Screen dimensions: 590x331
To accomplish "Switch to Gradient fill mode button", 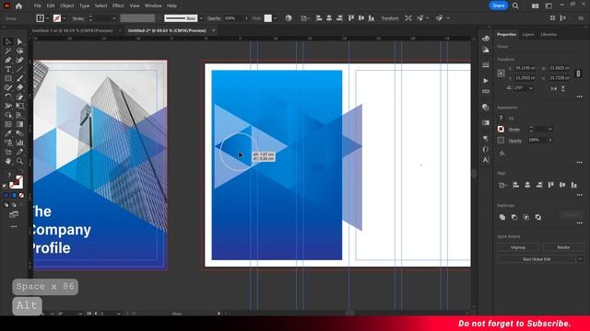I will click(14, 196).
